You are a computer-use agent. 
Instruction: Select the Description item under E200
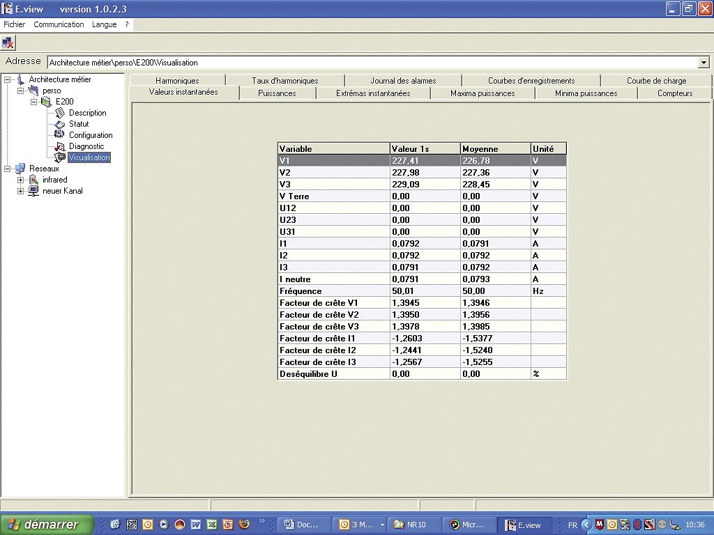click(x=89, y=112)
